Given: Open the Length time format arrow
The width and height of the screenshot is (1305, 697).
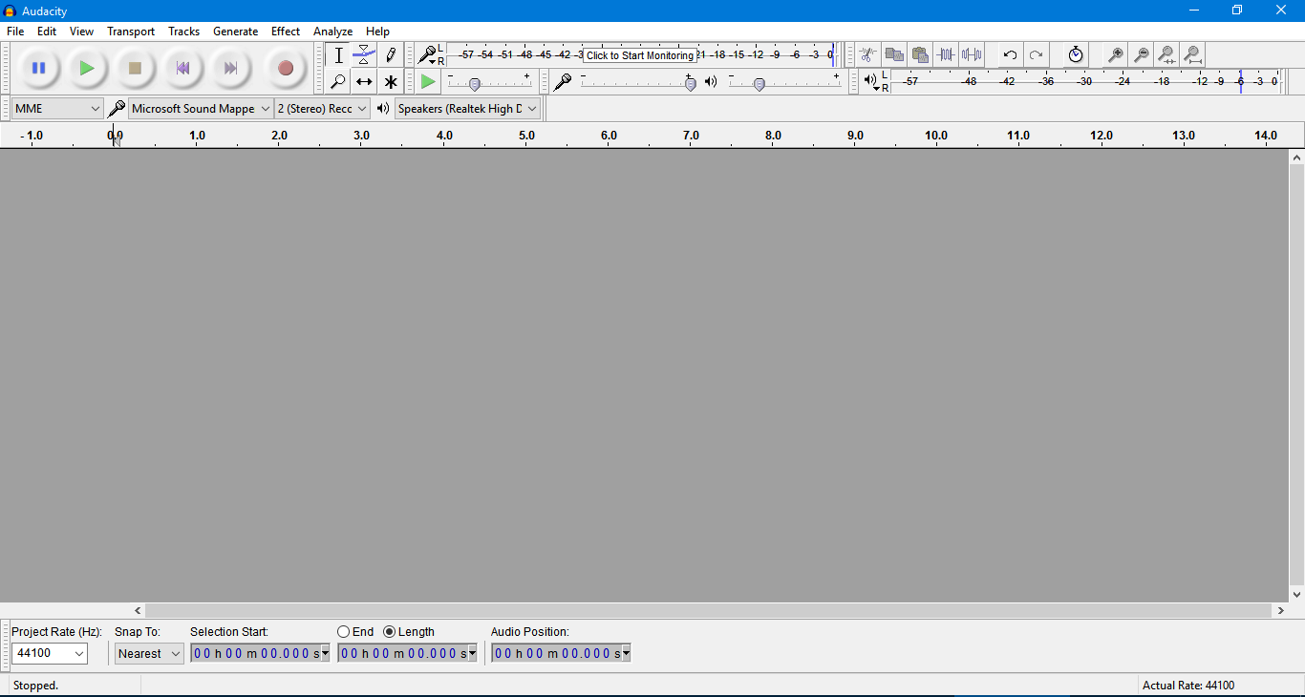Looking at the screenshot, I should (472, 653).
